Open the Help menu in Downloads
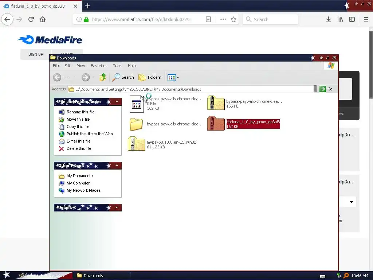This screenshot has width=373, height=280. coord(131,66)
